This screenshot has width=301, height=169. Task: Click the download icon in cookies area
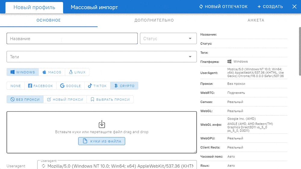[102, 124]
